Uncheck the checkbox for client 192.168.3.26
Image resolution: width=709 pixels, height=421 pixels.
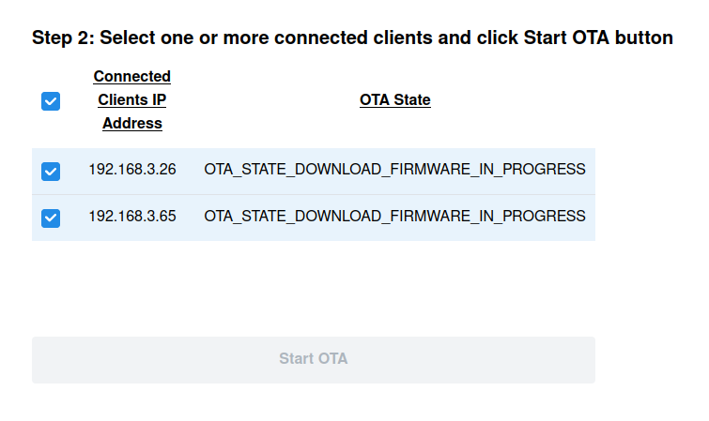51,172
